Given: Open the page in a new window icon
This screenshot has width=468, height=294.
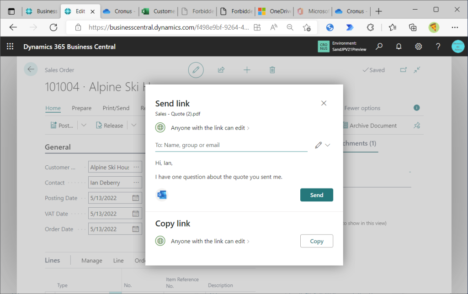Looking at the screenshot, I should pyautogui.click(x=404, y=70).
